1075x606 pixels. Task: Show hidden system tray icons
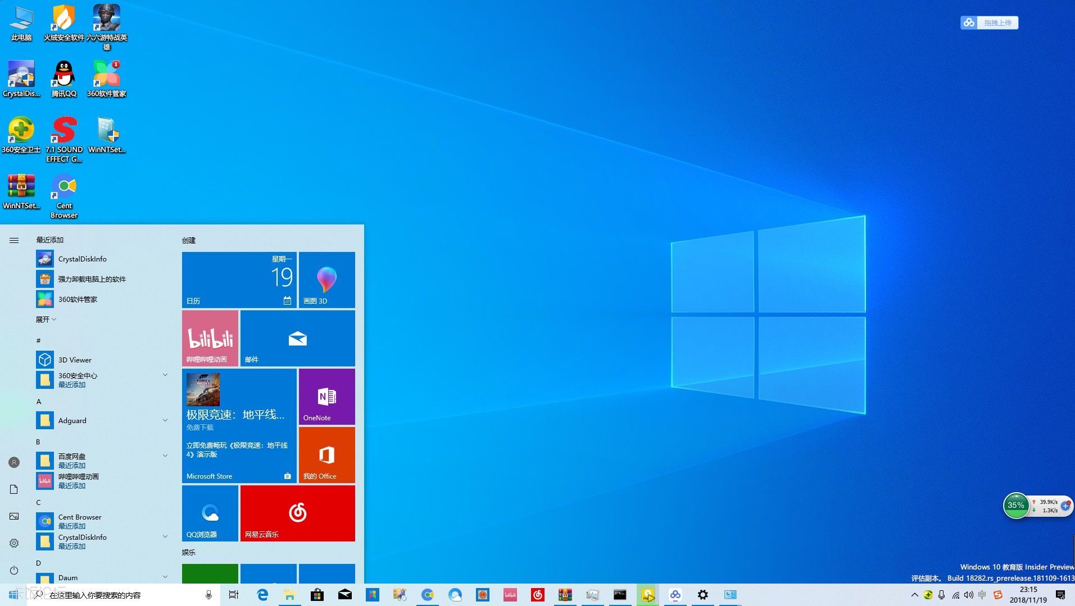pos(914,595)
